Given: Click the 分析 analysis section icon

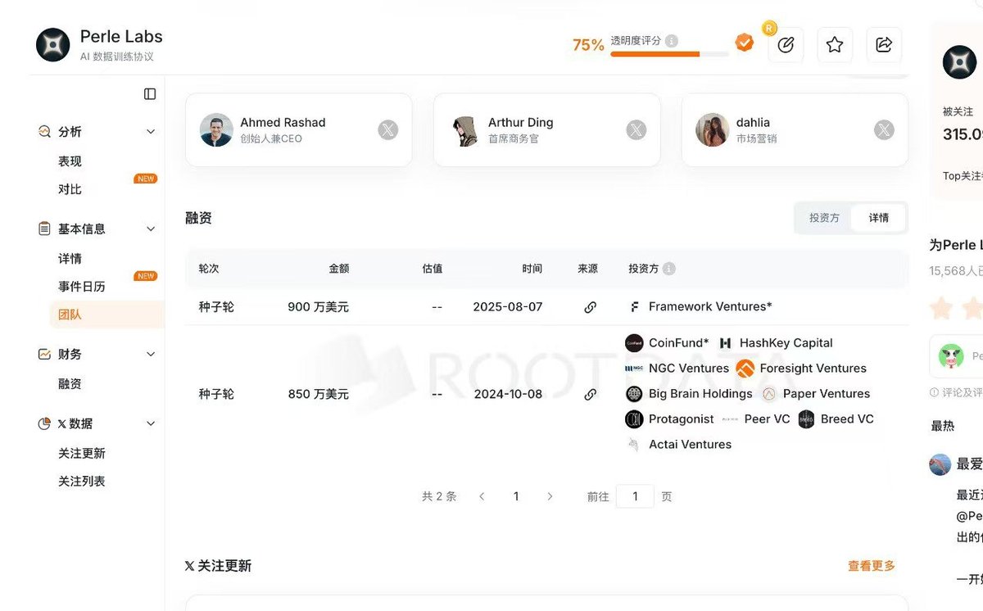Looking at the screenshot, I should [x=44, y=131].
